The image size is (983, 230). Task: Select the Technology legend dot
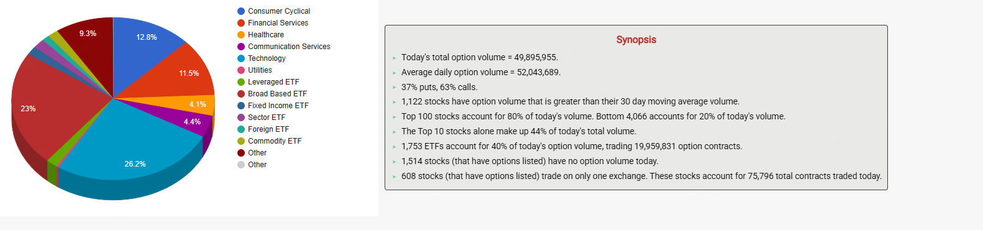pos(241,58)
